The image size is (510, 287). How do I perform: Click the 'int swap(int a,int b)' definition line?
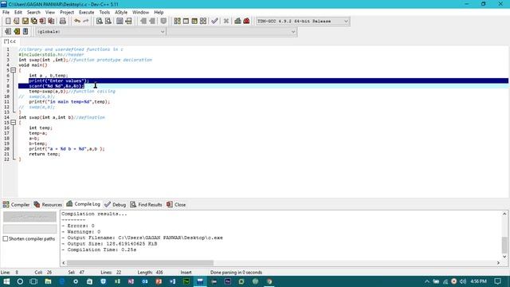[46, 117]
